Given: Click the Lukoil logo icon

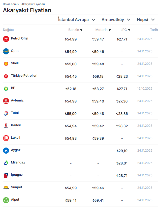Looking at the screenshot, I should point(6,138).
